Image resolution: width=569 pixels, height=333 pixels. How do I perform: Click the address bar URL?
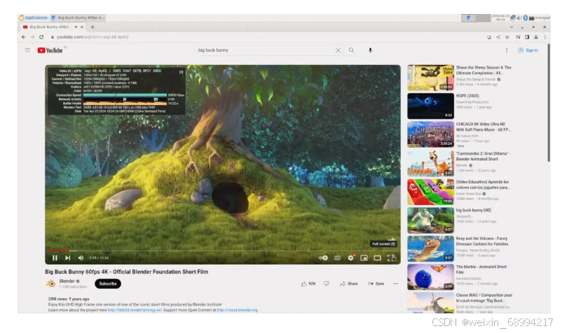click(x=92, y=37)
